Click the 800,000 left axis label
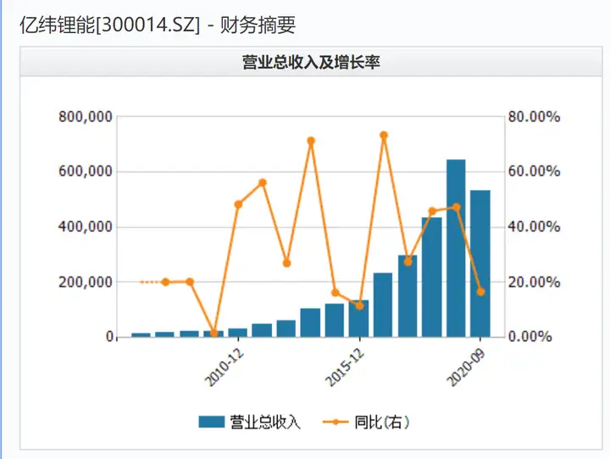This screenshot has width=610, height=459. pos(86,116)
